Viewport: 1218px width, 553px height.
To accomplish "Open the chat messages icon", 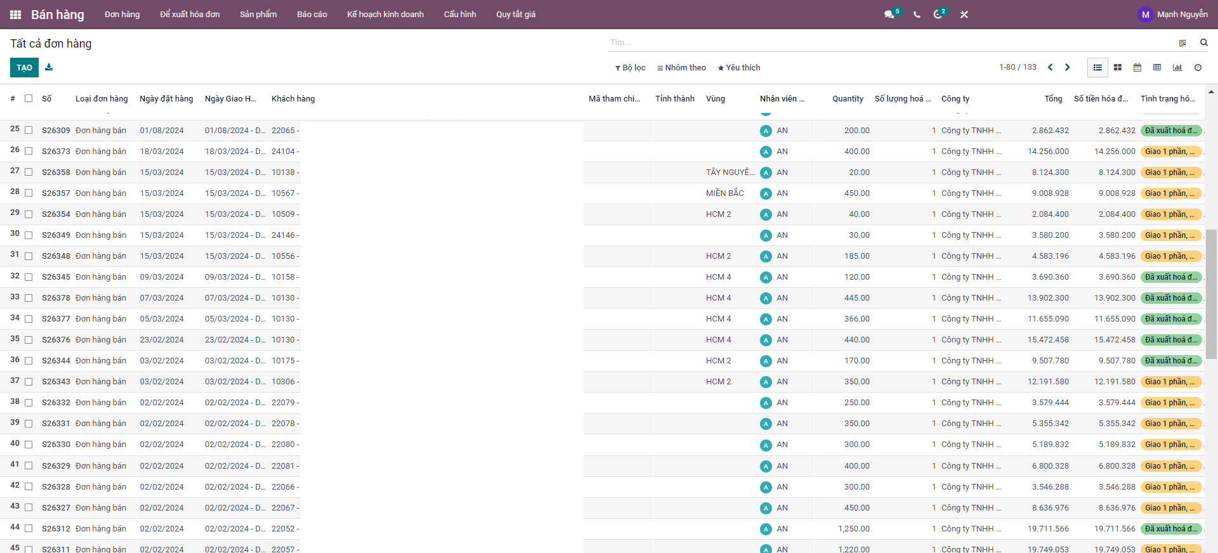I will [889, 15].
